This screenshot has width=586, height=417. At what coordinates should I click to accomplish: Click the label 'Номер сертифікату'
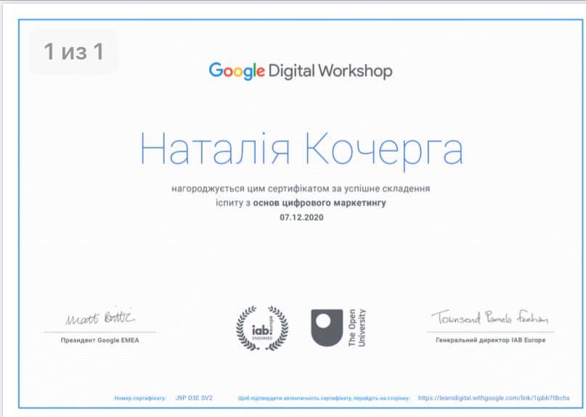(139, 398)
